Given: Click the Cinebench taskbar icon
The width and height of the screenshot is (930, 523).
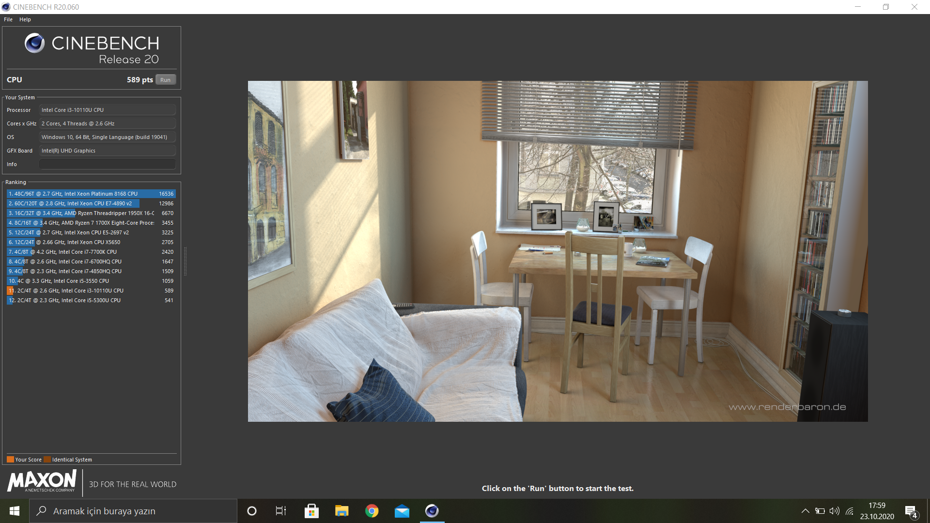Looking at the screenshot, I should pos(432,511).
